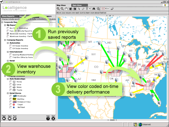Open the Help question mark button
The image size is (169, 127).
(48, 118)
